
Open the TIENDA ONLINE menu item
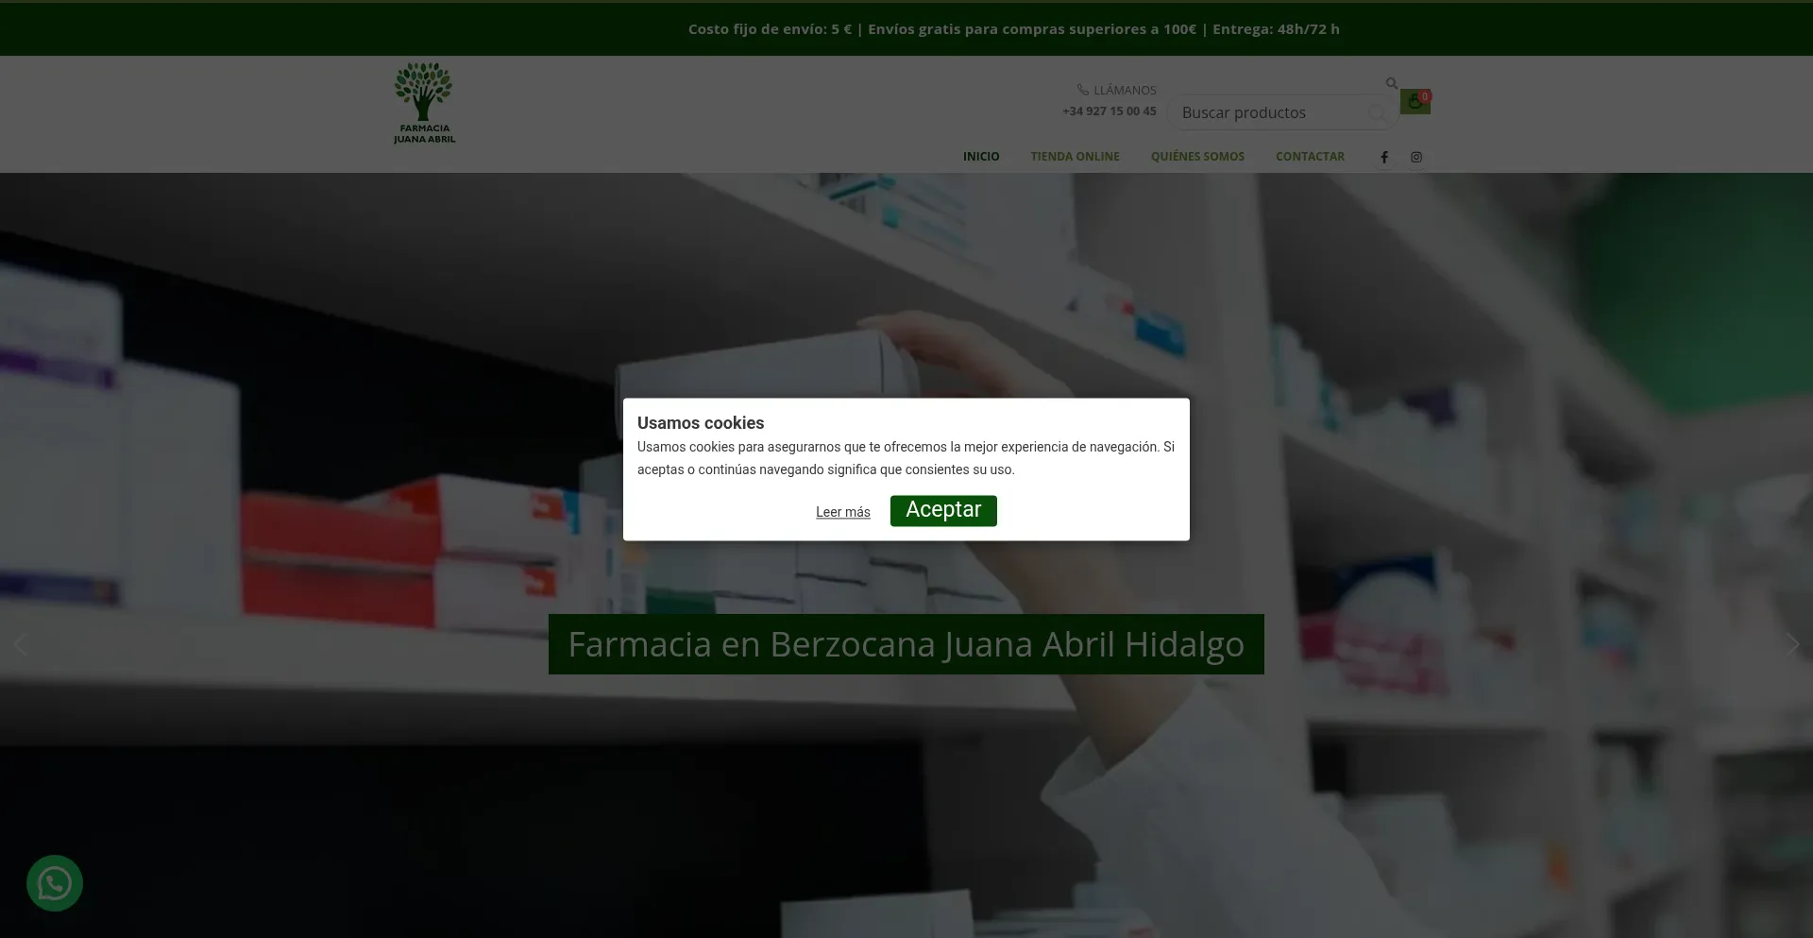pos(1075,157)
